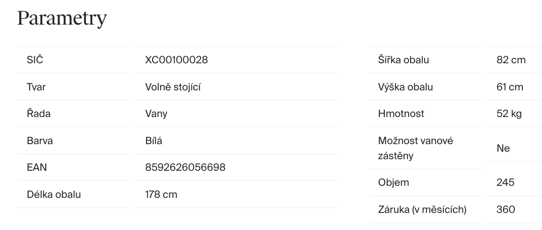Select the Výška obalu value 61 cm
Screen dimensions: 542x230
click(510, 87)
